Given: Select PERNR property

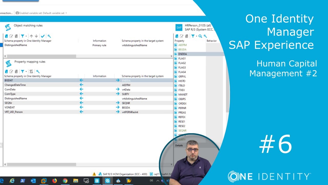Looking at the screenshot, I should coord(182,108).
